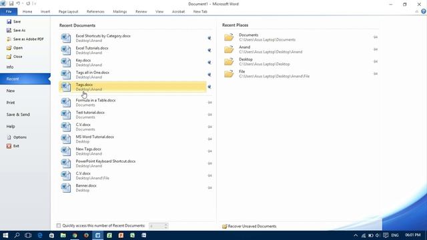Unpin Excel Shortcuts by Category.docx from list
The width and height of the screenshot is (427, 240).
[209, 38]
